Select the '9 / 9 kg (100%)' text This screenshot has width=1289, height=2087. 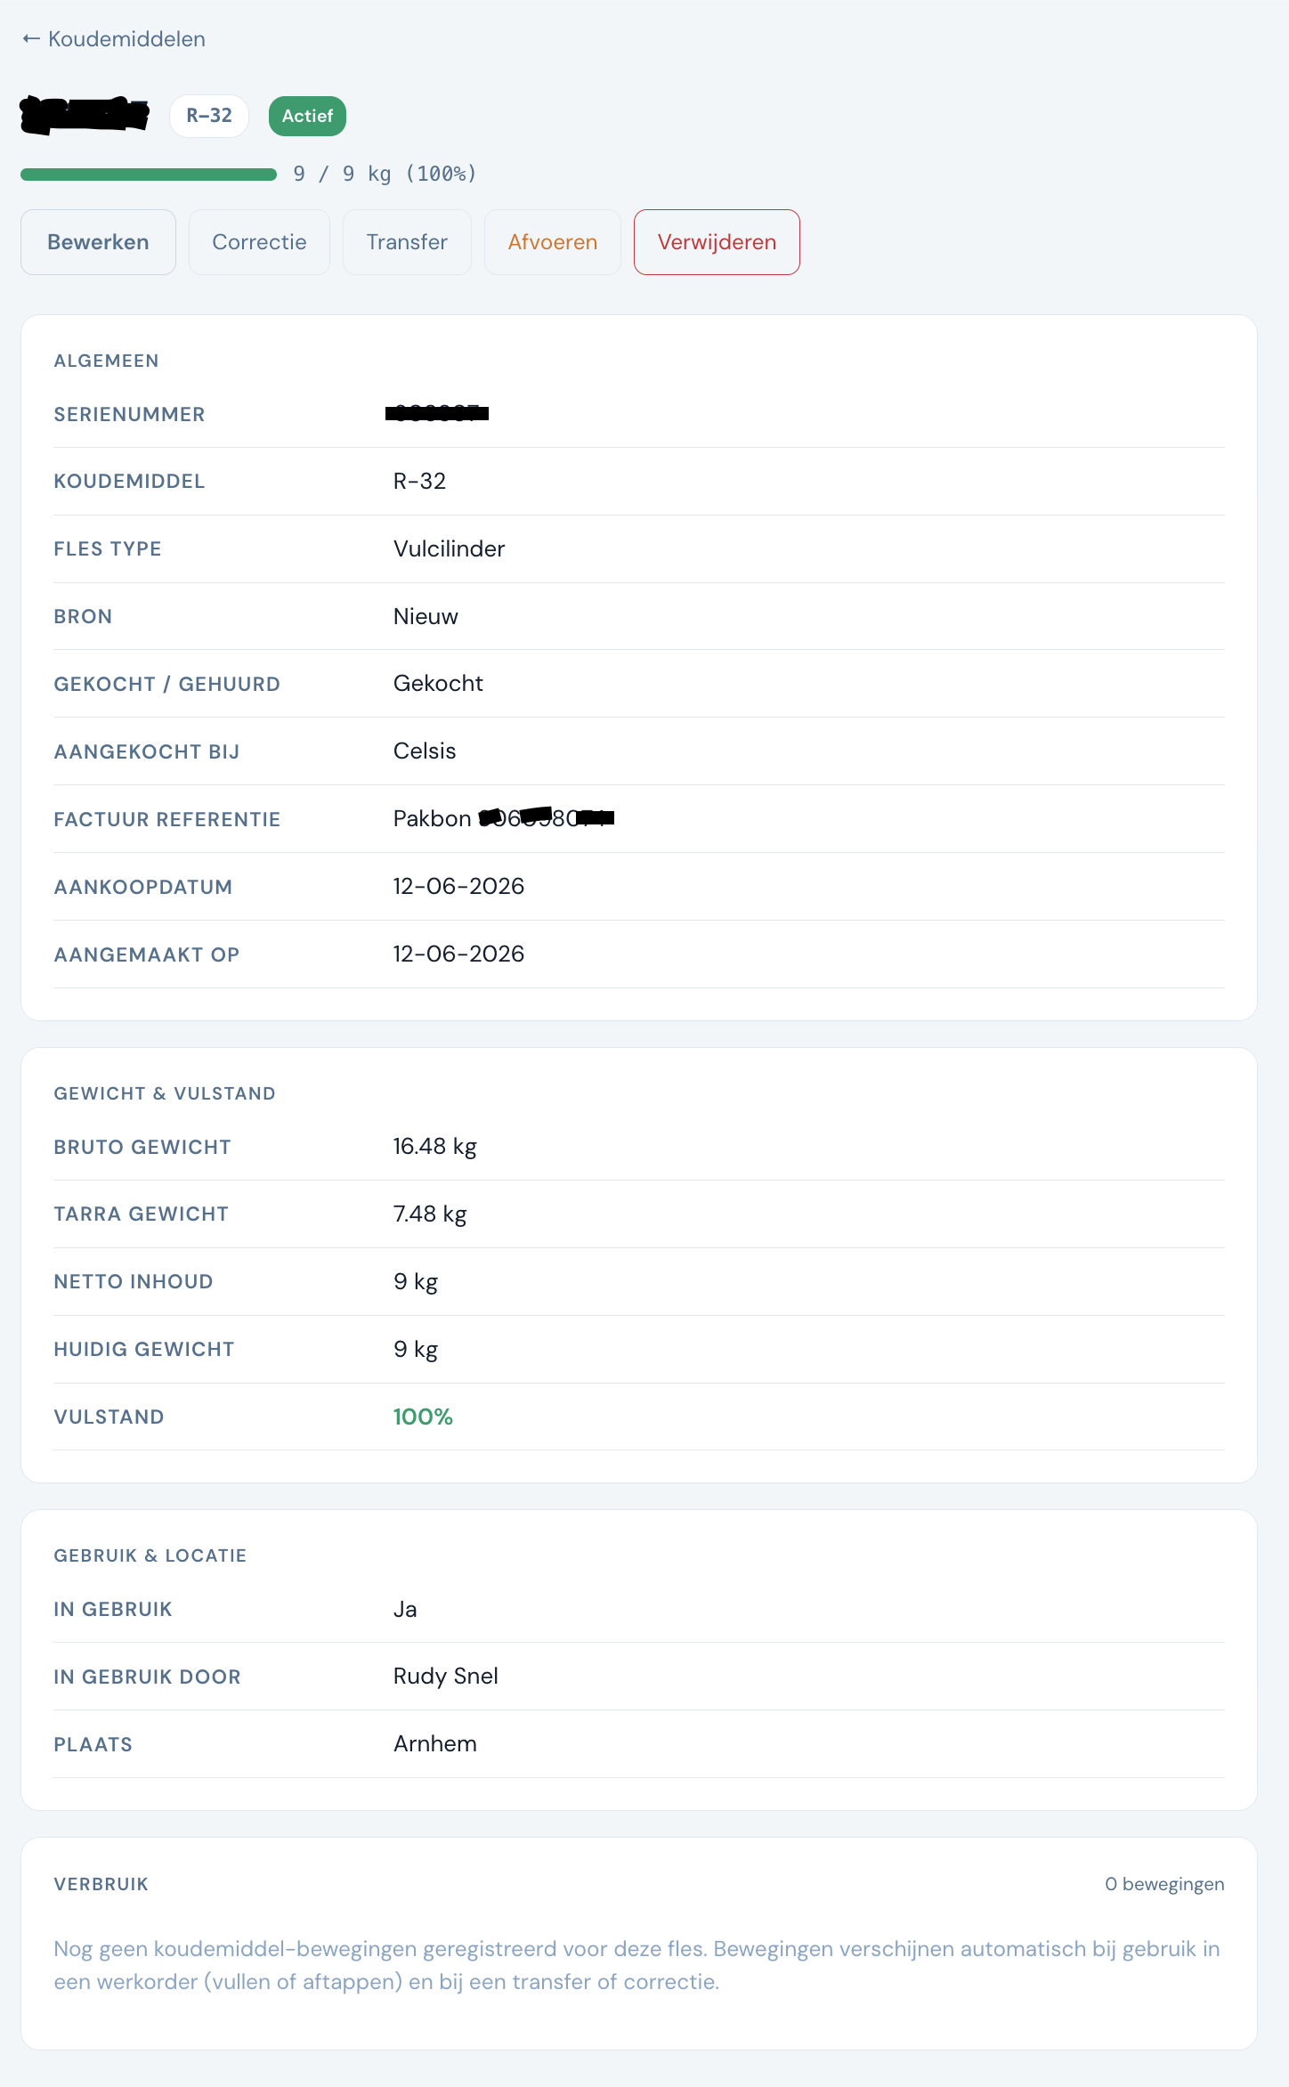385,174
